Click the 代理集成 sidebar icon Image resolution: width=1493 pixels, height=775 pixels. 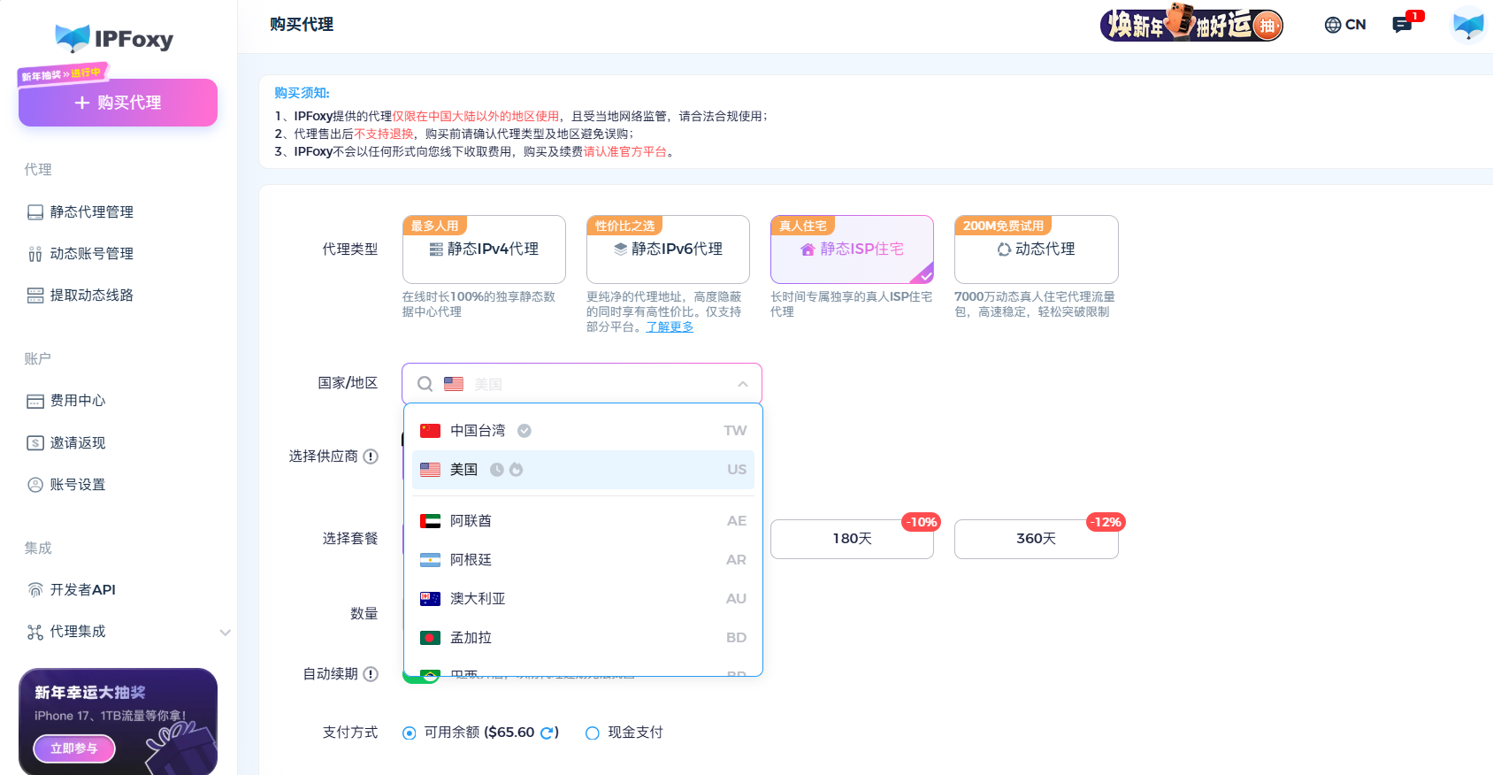(35, 632)
